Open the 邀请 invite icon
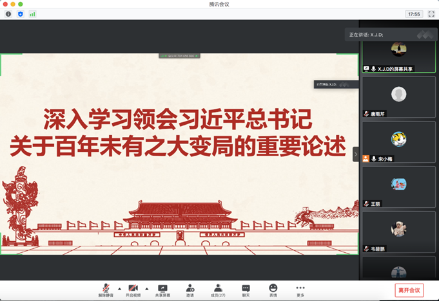This screenshot has width=439, height=301. click(x=190, y=287)
